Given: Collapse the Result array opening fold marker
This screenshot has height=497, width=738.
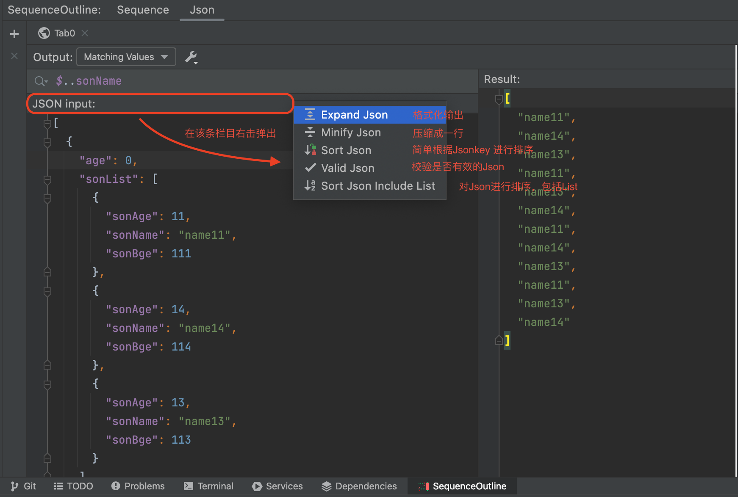Looking at the screenshot, I should click(x=499, y=99).
